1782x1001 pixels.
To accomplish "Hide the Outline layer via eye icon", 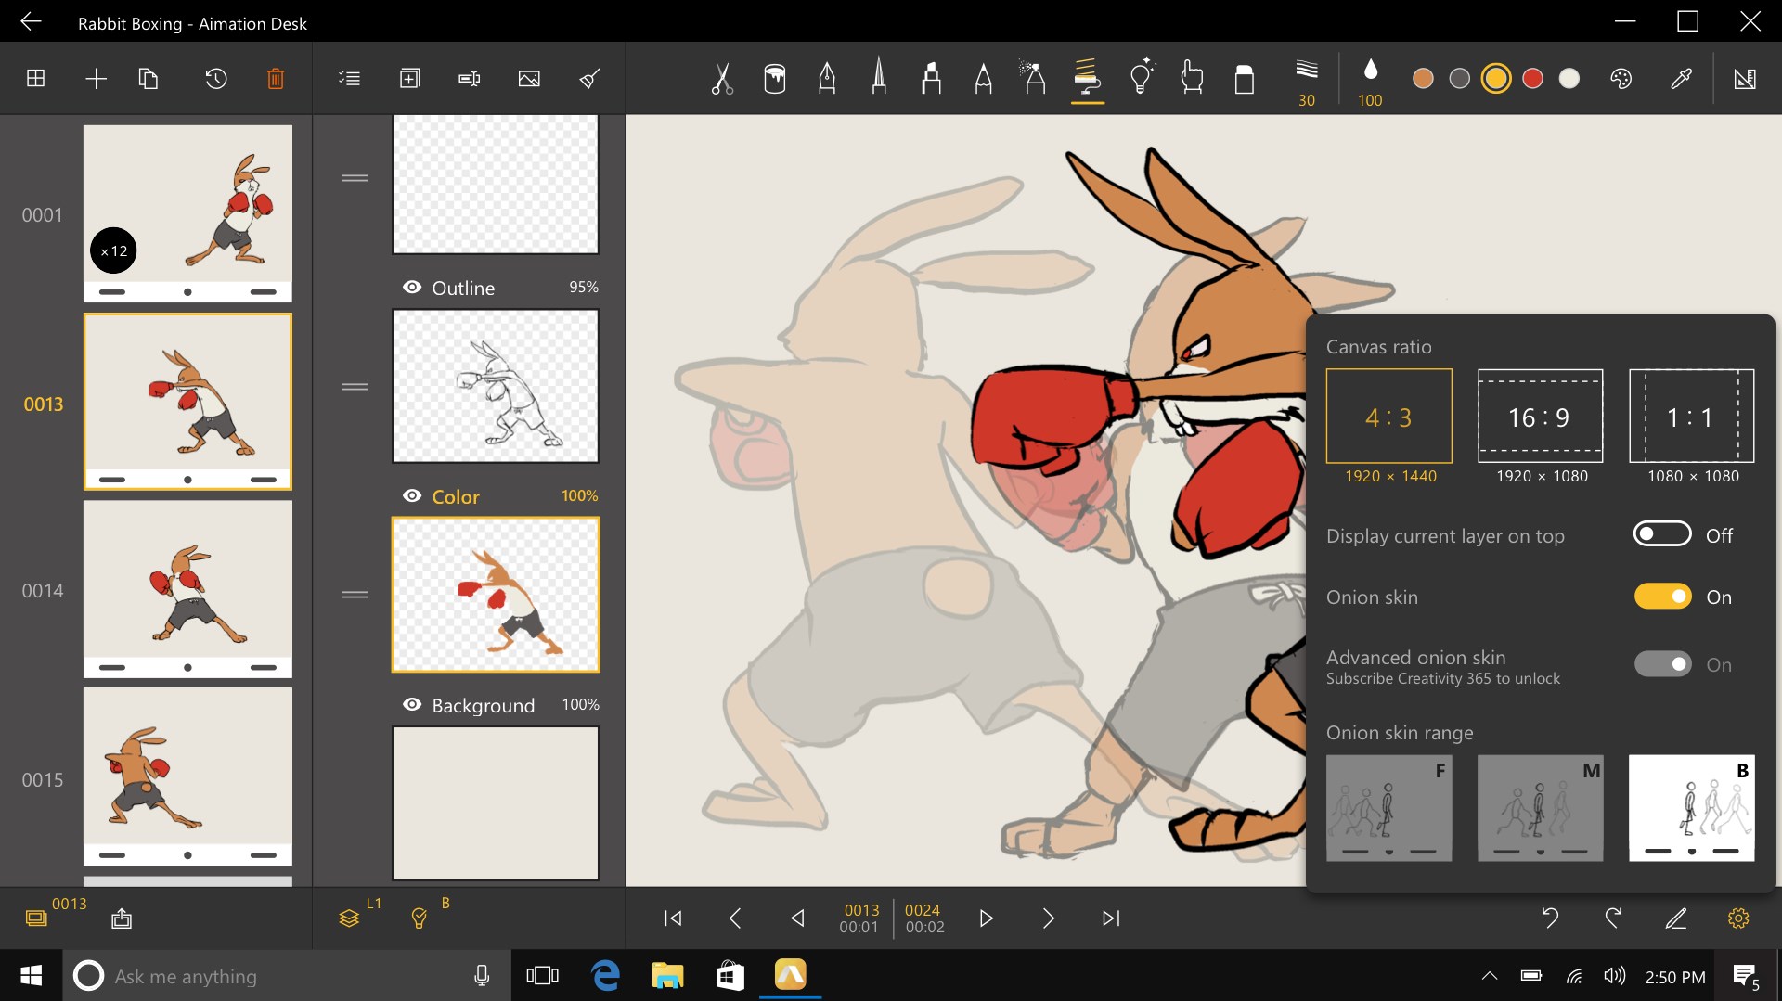I will click(x=412, y=288).
